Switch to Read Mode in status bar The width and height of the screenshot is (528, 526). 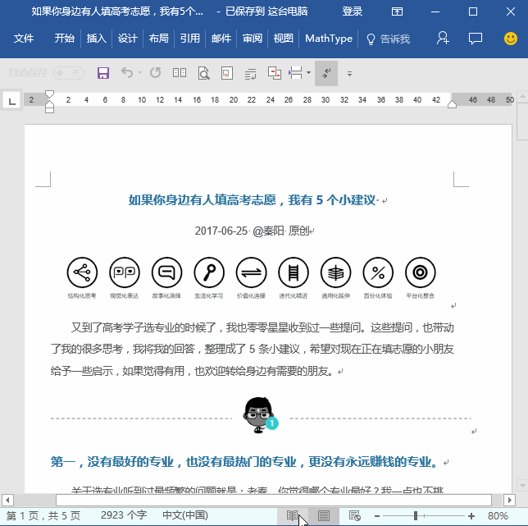tap(292, 515)
